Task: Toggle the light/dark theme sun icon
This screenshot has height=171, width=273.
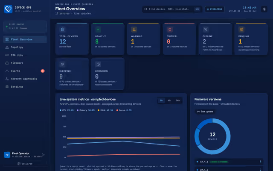Action: coord(264,9)
